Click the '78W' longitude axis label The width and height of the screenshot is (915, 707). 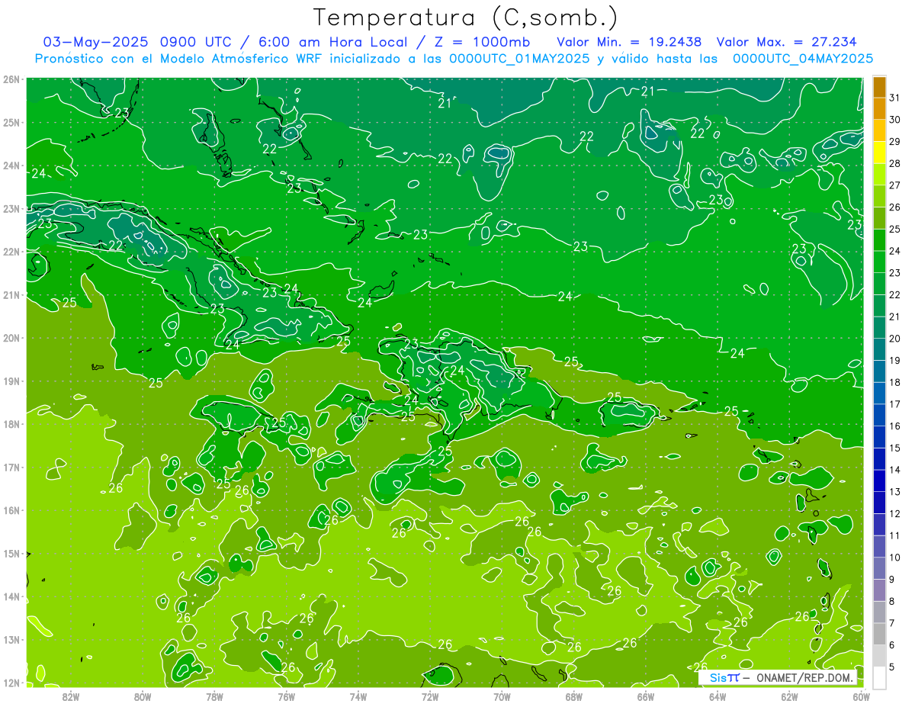(x=214, y=696)
